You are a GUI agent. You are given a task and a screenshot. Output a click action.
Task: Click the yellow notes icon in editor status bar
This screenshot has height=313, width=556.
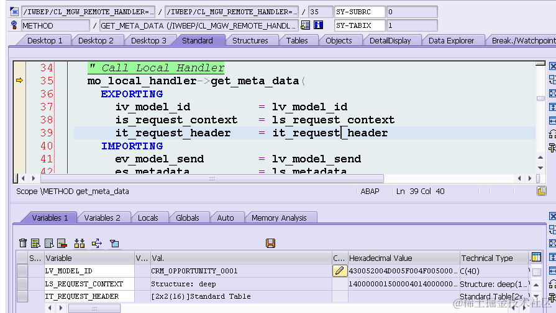coord(542,192)
